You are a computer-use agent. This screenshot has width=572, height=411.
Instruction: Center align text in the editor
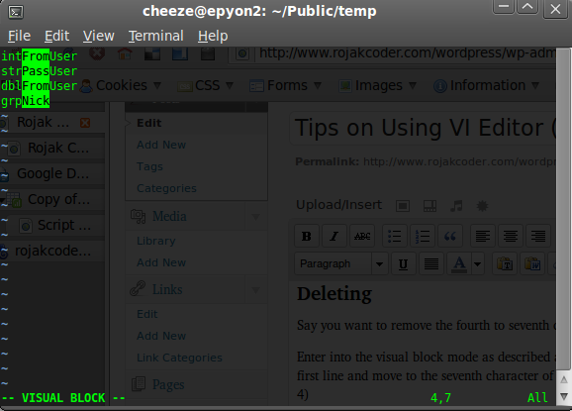click(511, 236)
